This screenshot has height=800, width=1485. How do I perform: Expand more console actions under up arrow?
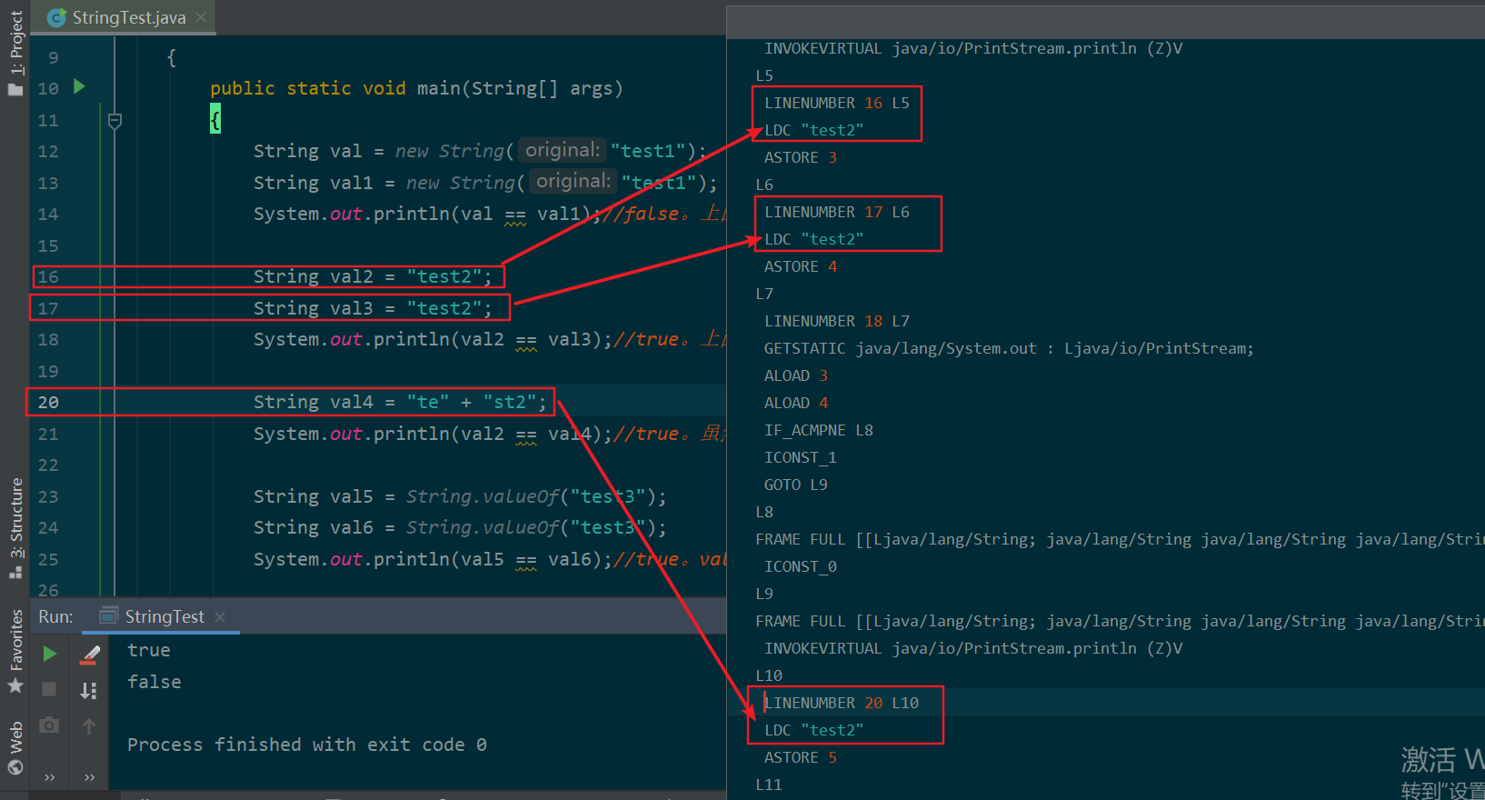point(89,777)
